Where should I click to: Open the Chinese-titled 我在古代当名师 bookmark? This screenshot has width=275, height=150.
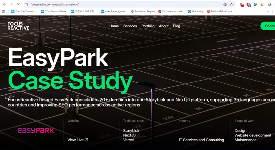(83, 11)
